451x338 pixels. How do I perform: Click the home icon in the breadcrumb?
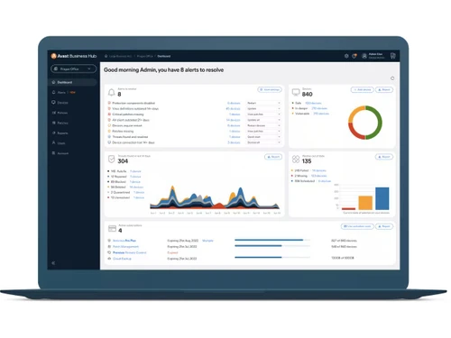click(x=106, y=56)
